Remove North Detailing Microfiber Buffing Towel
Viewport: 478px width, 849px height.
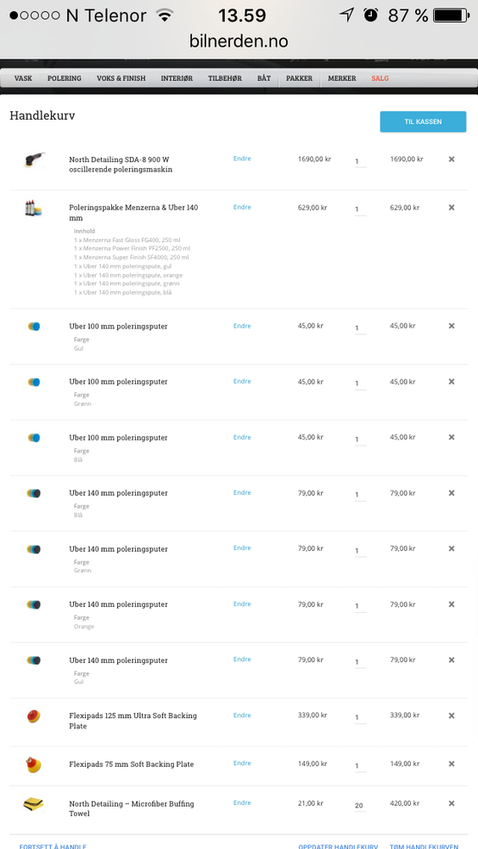tap(452, 803)
